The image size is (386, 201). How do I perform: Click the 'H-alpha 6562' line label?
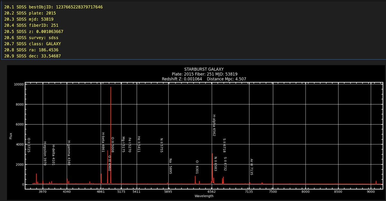[214, 125]
